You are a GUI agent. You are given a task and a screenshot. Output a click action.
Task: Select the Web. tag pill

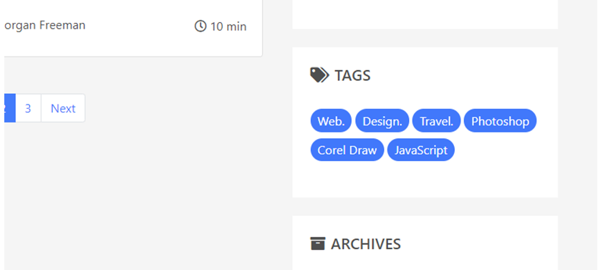tap(331, 121)
